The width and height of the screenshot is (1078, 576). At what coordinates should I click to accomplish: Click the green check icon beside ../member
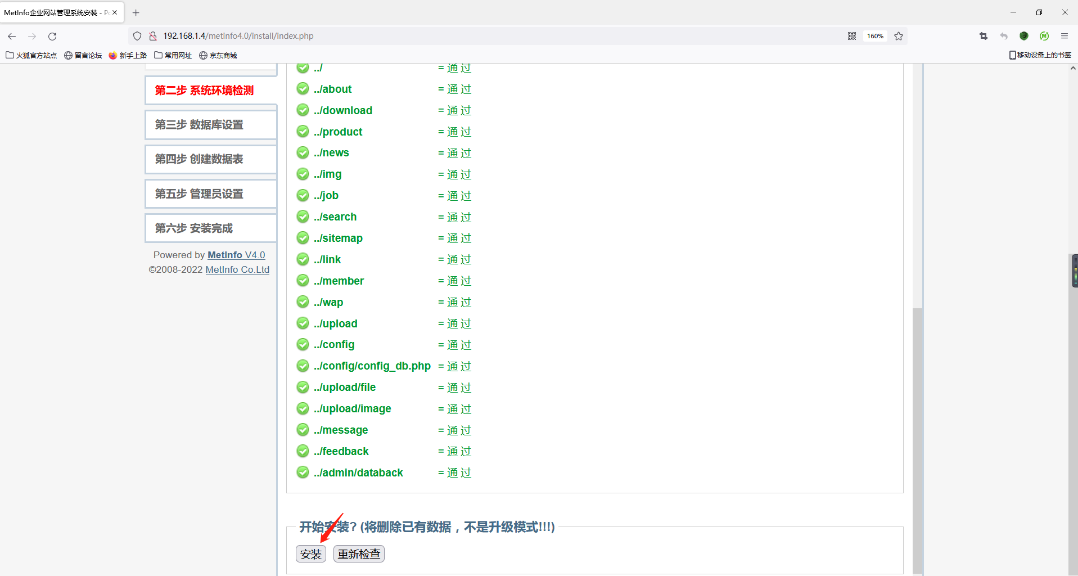click(303, 281)
